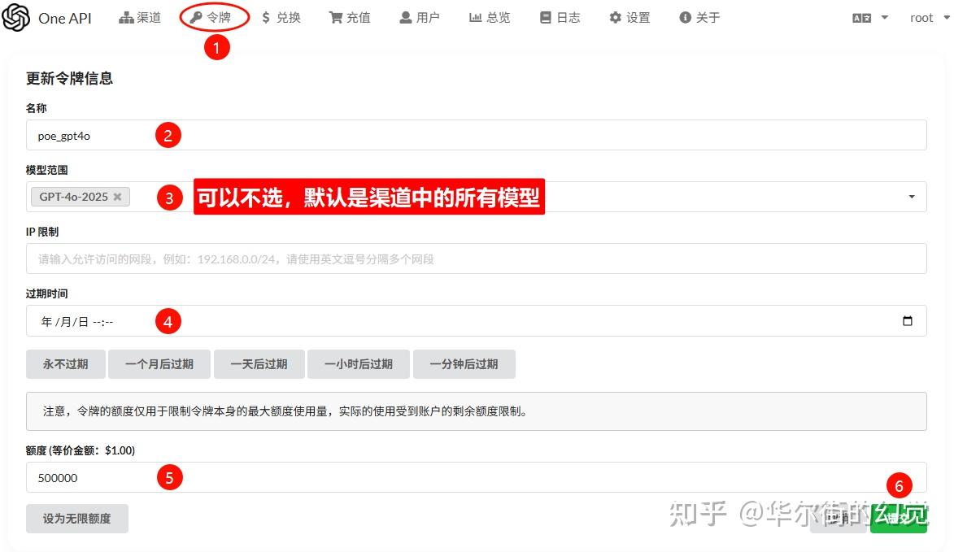Viewport: 954px width, 552px height.
Task: Click the 永不过期 button
Action: point(65,363)
